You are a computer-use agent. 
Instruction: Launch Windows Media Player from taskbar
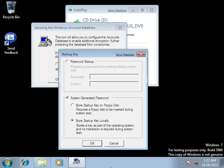coord(59,163)
